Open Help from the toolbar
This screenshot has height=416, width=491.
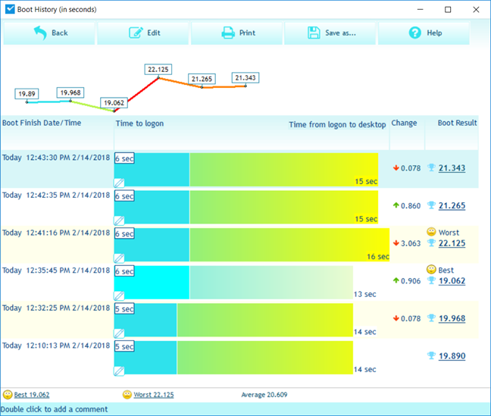pyautogui.click(x=424, y=33)
